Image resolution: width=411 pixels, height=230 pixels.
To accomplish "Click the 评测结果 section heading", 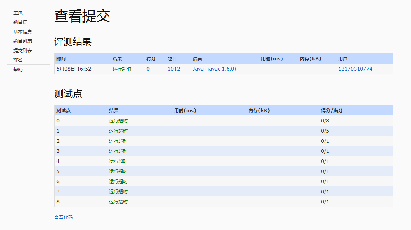I will 73,42.
